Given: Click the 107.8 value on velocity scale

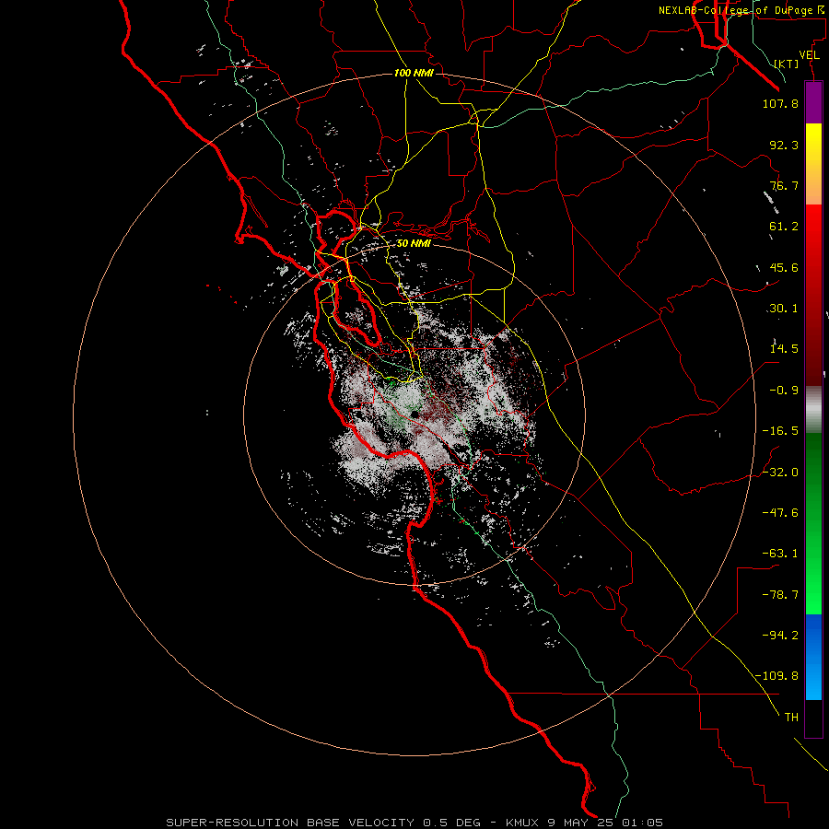Looking at the screenshot, I should coord(780,103).
